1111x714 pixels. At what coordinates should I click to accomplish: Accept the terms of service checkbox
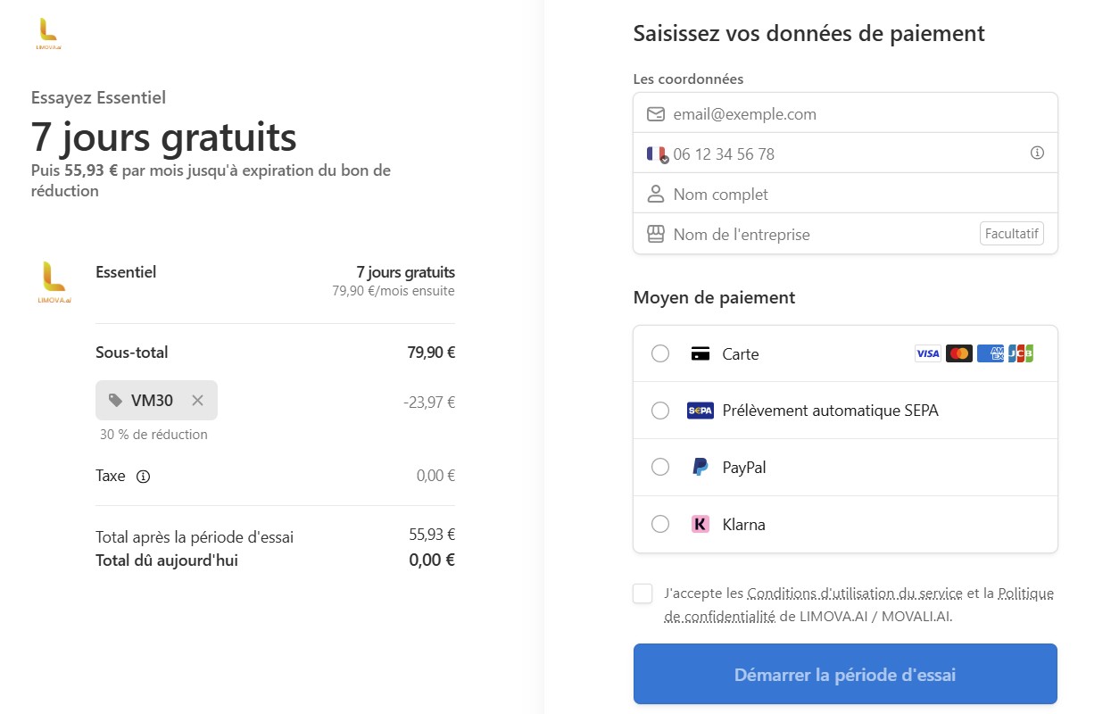coord(643,594)
